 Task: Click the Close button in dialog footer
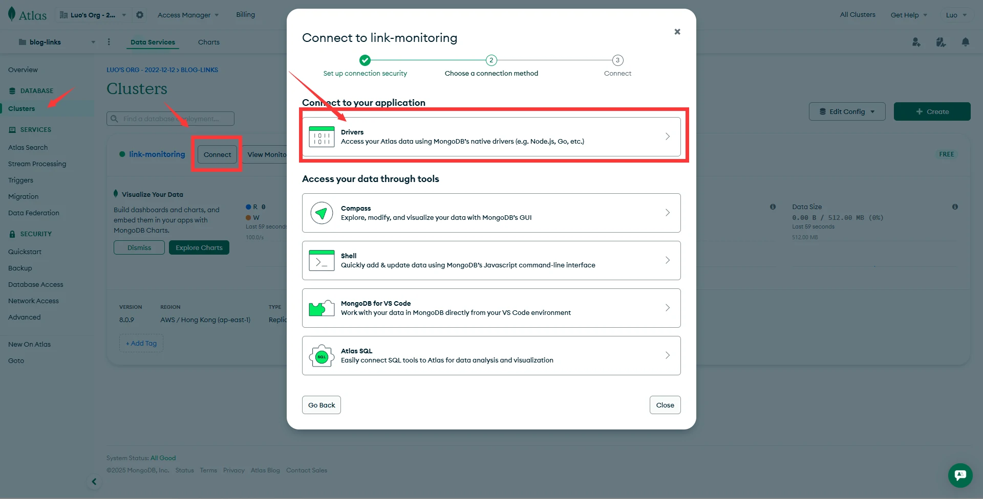point(665,405)
